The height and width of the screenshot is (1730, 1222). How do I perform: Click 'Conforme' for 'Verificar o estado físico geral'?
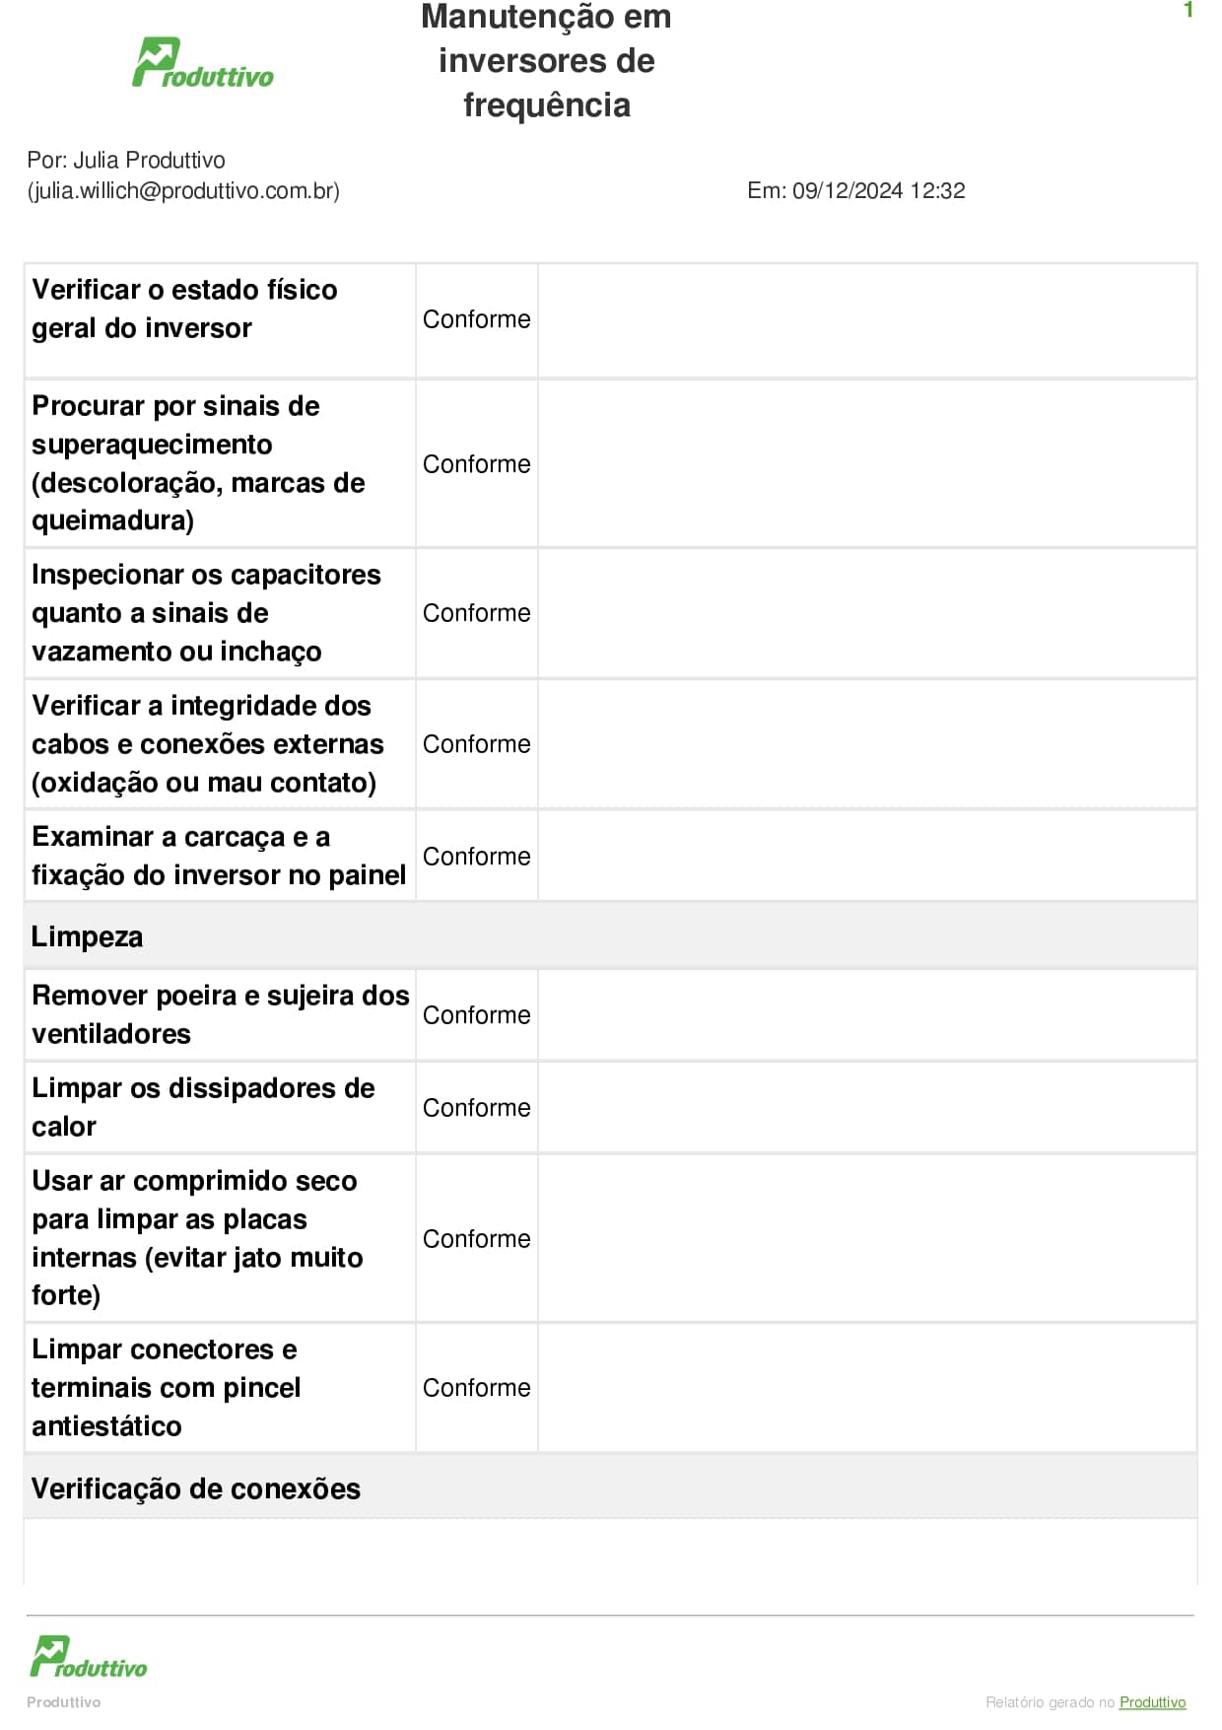476,319
